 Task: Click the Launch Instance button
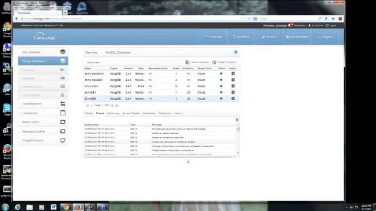point(197,62)
